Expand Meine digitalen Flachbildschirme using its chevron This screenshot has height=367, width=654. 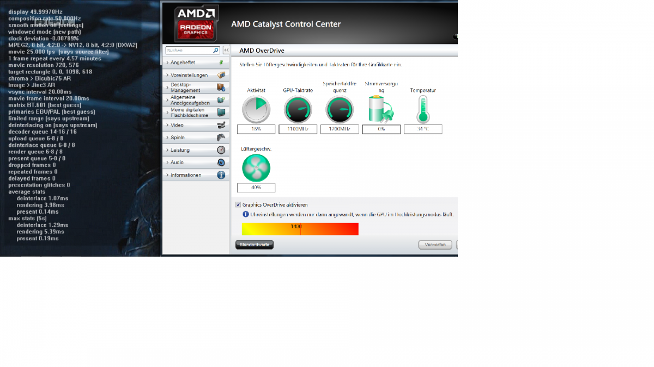click(x=167, y=113)
